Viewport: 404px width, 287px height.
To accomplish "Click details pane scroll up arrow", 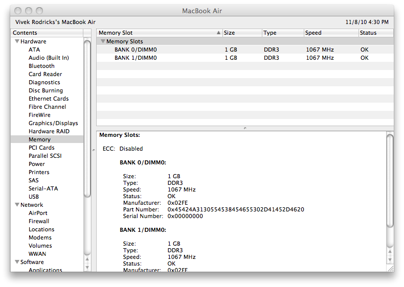I will tap(390, 251).
